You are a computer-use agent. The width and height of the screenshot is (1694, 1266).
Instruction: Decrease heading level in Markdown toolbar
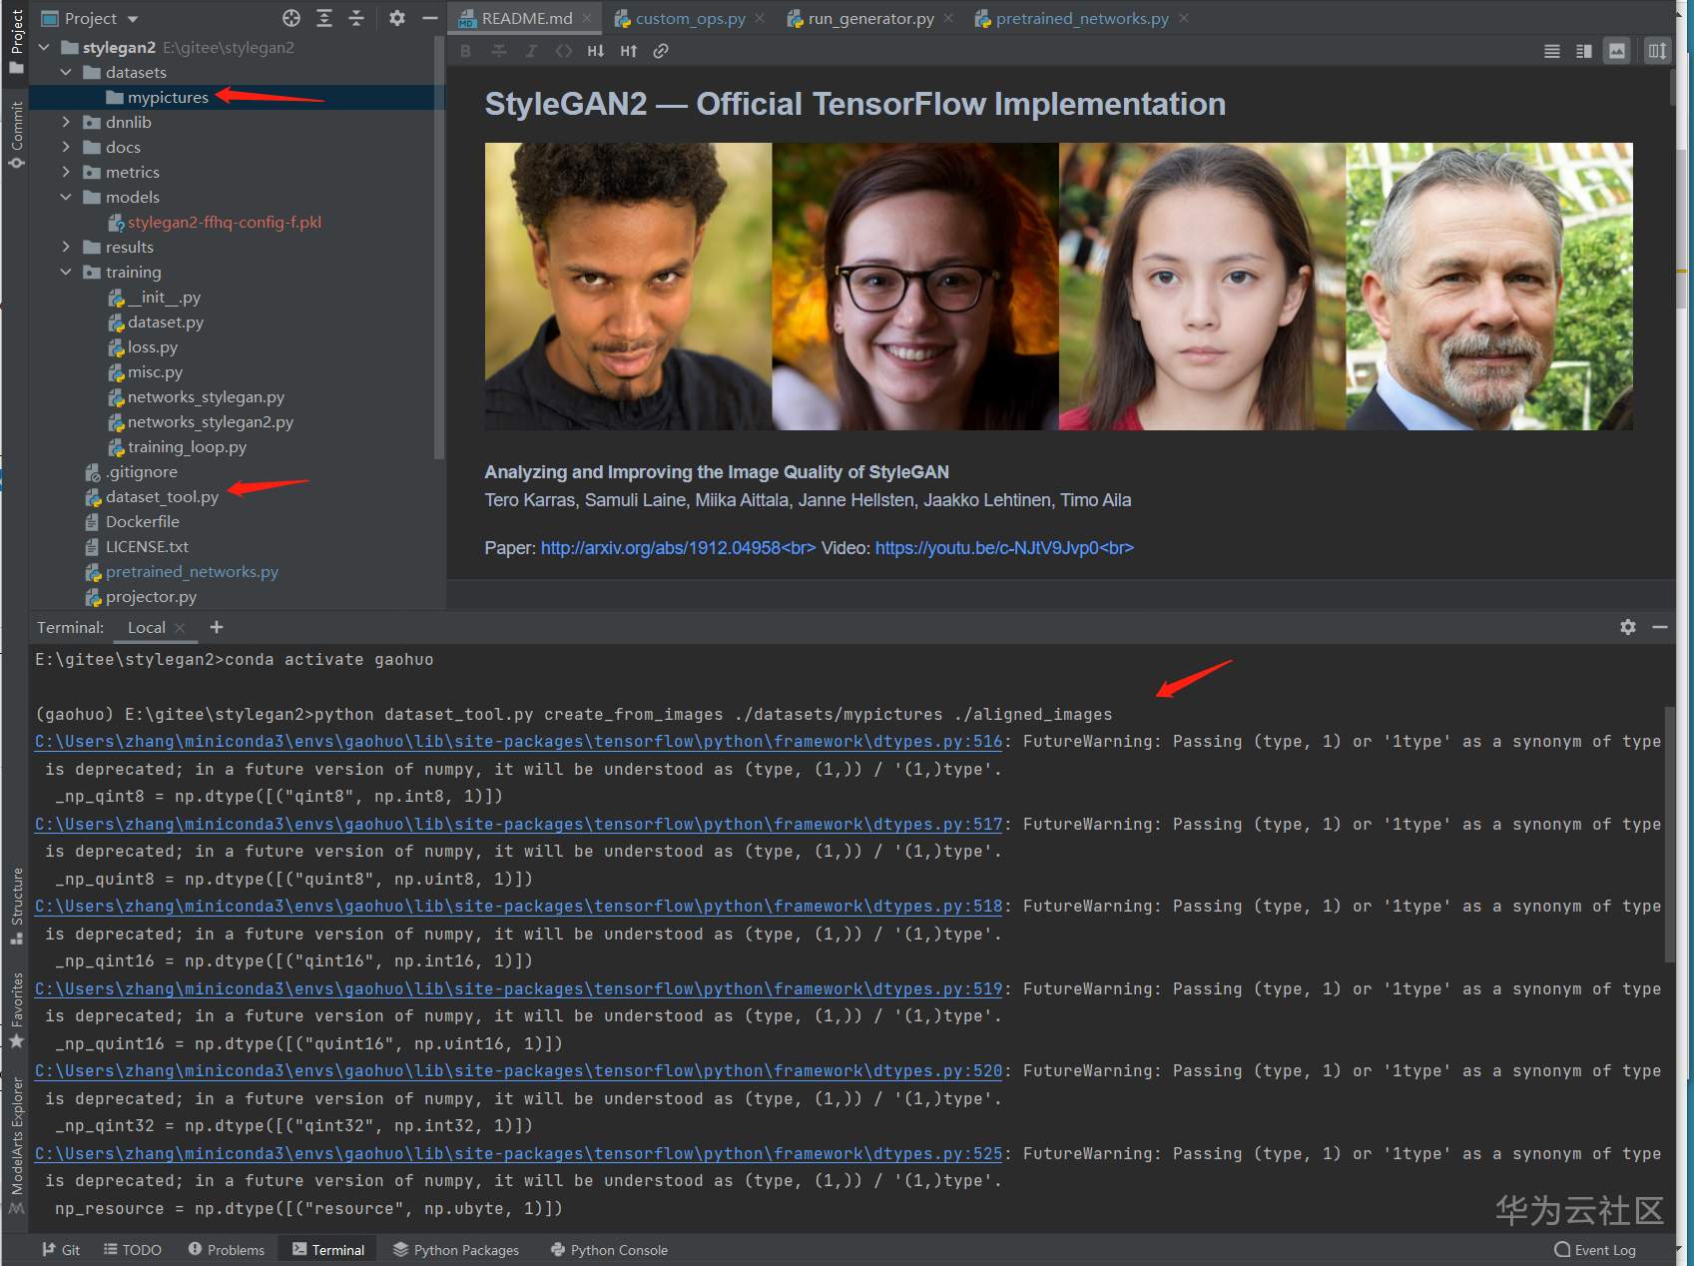click(x=596, y=51)
